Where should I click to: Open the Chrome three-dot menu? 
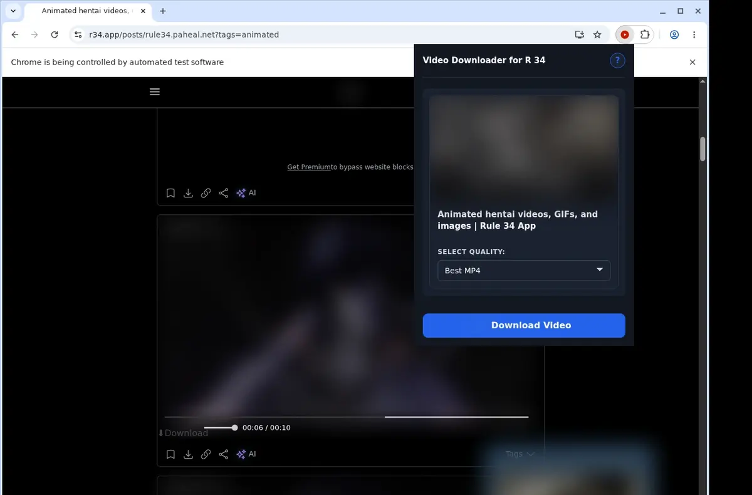click(694, 34)
